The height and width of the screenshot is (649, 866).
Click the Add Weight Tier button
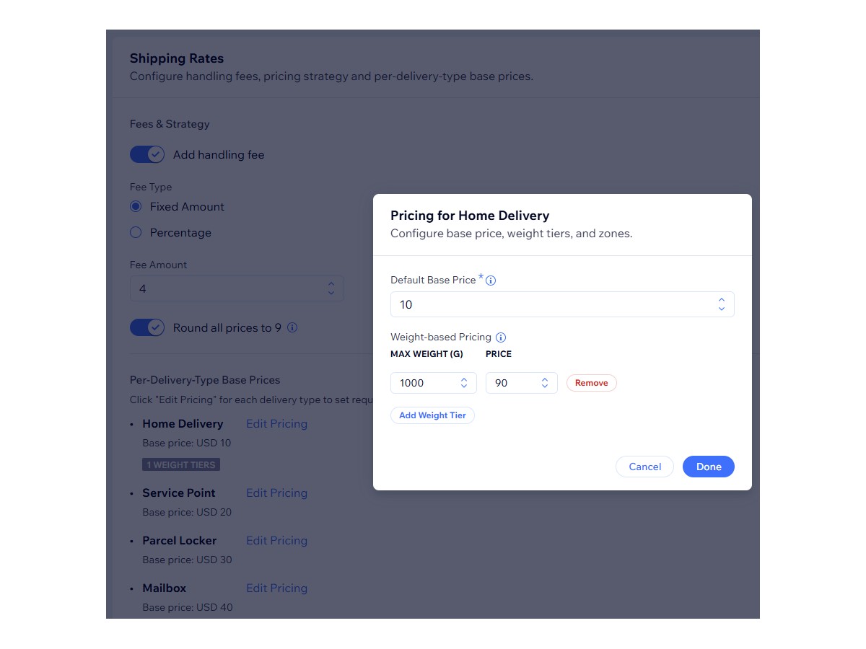click(x=433, y=415)
